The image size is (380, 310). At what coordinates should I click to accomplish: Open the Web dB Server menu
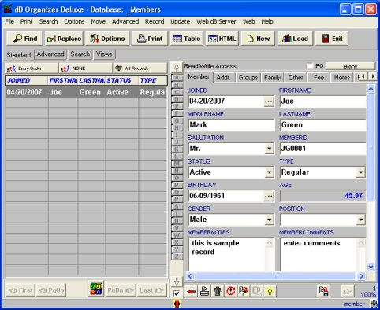216,21
